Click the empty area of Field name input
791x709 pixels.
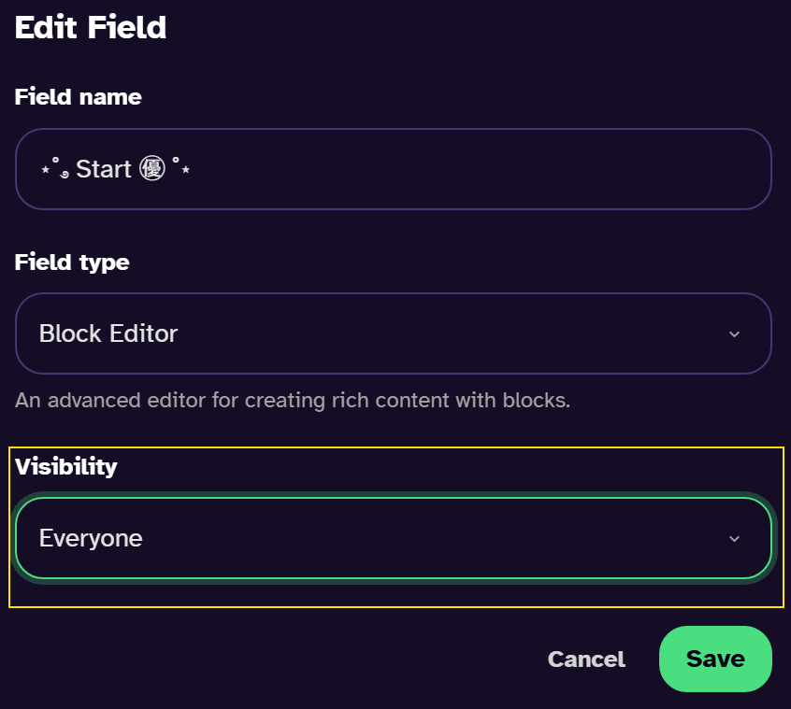pyautogui.click(x=480, y=169)
